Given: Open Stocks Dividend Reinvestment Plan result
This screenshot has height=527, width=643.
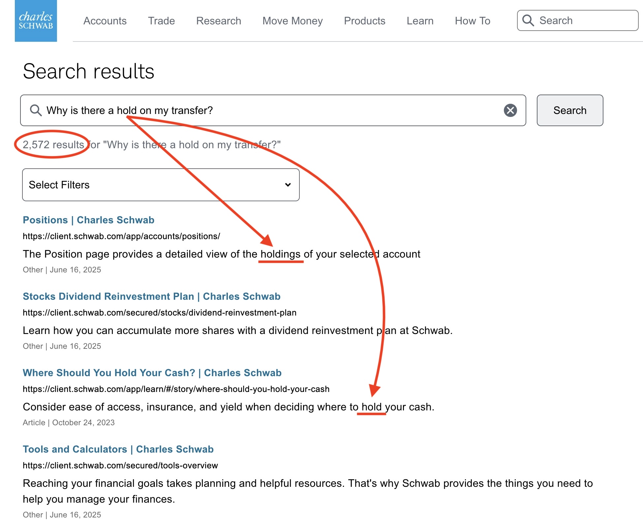Looking at the screenshot, I should (151, 296).
